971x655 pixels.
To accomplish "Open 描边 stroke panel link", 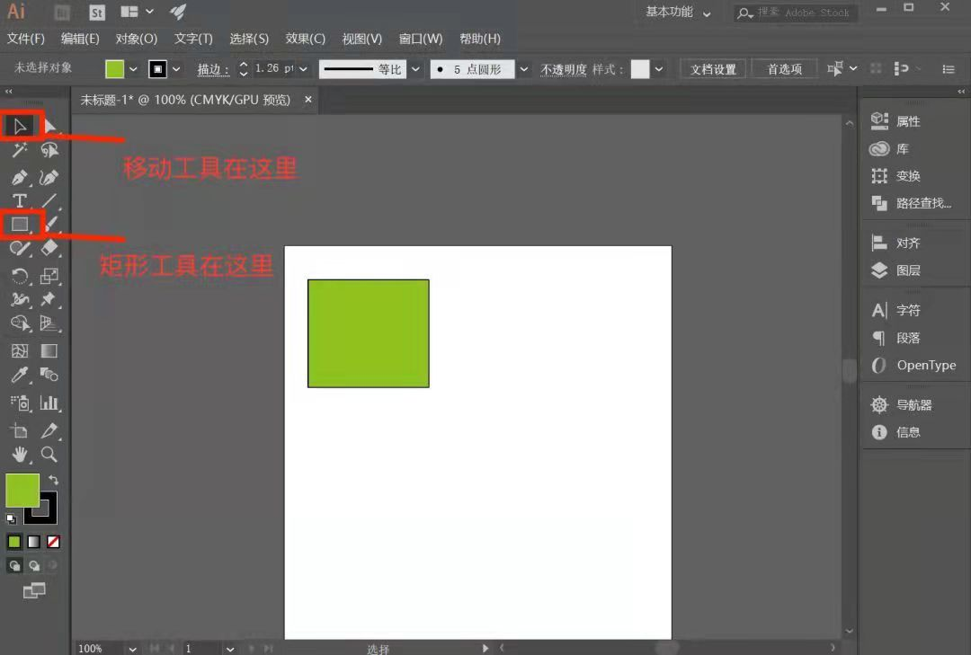I will [x=214, y=70].
